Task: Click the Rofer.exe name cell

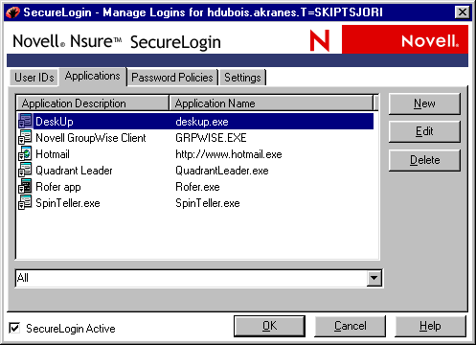Action: tap(197, 187)
